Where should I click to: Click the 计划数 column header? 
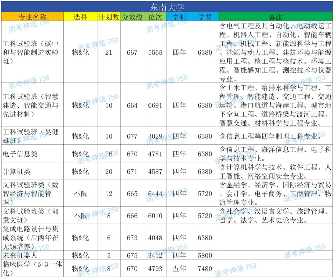109,17
